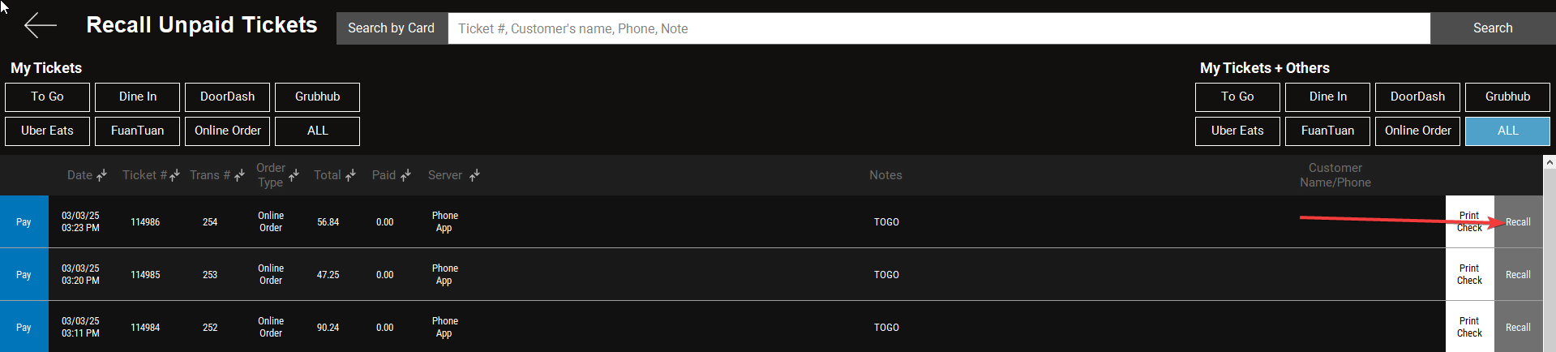Click the ticket search input field
This screenshot has height=352, width=1556.
click(938, 28)
